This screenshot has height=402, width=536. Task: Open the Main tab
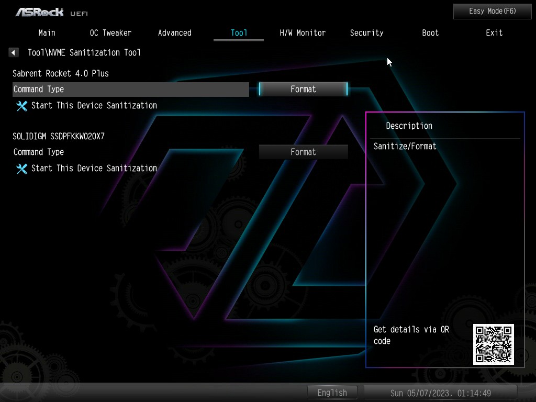(x=47, y=33)
